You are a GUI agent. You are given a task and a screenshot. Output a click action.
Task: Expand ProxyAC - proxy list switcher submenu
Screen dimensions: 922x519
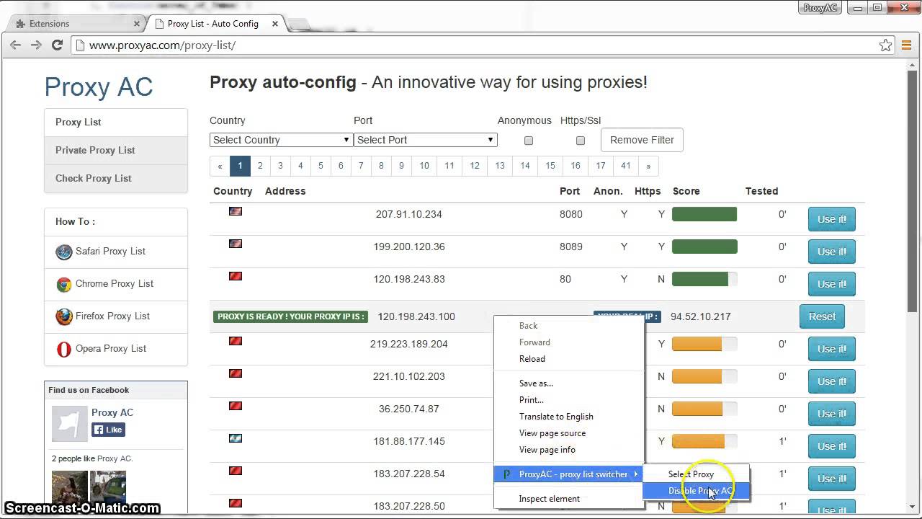pyautogui.click(x=568, y=474)
